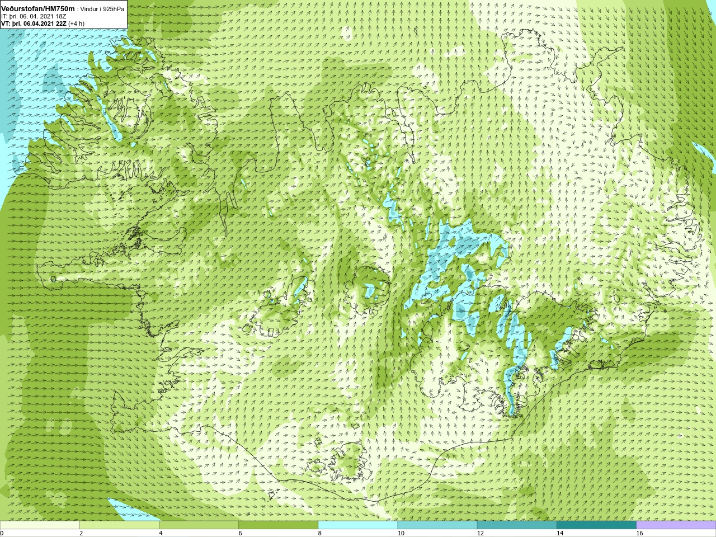Choose the dark teal 14–16 legend swatch
716x537 pixels.
(x=596, y=525)
